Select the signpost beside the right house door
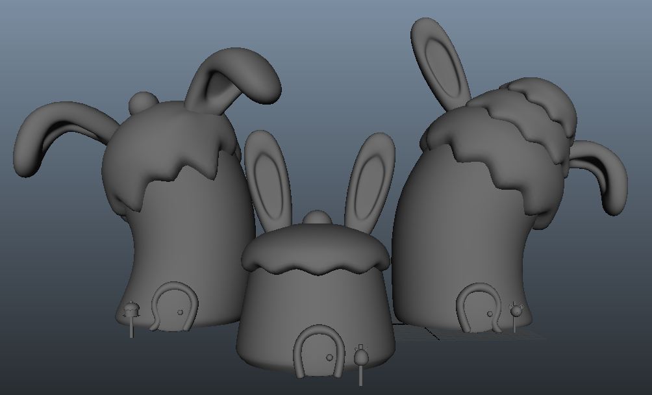 tap(516, 317)
